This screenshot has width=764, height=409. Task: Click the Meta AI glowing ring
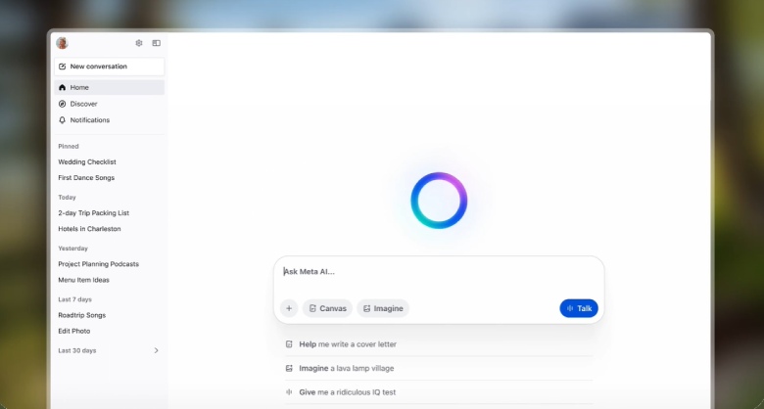(439, 201)
